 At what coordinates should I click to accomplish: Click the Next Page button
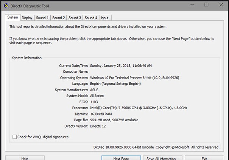[x=121, y=158]
